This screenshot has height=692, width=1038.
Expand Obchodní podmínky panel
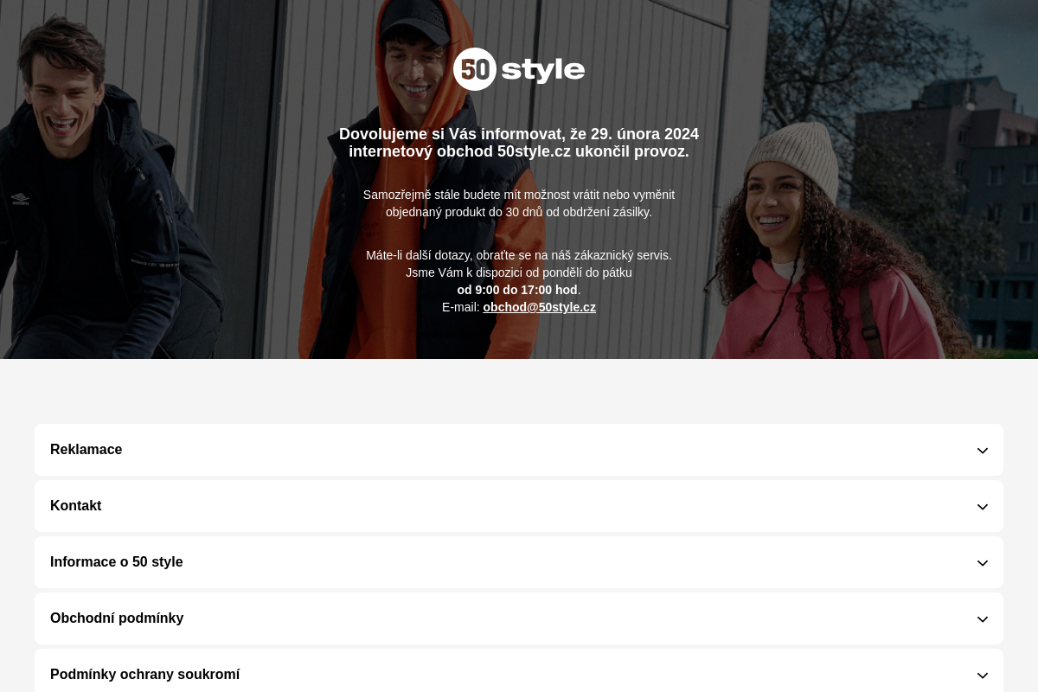click(519, 618)
